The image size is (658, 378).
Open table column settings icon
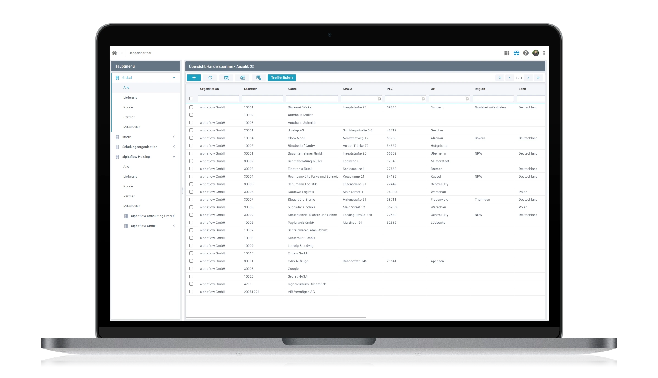click(x=259, y=78)
